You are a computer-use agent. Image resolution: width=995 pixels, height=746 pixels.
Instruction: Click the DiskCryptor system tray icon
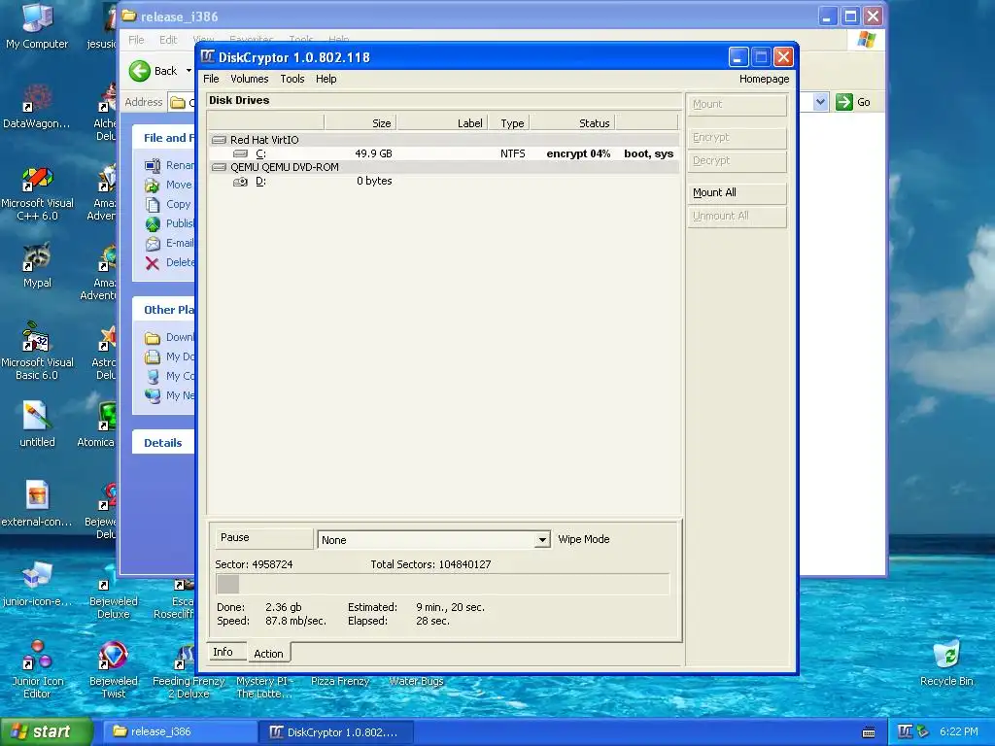(x=905, y=731)
